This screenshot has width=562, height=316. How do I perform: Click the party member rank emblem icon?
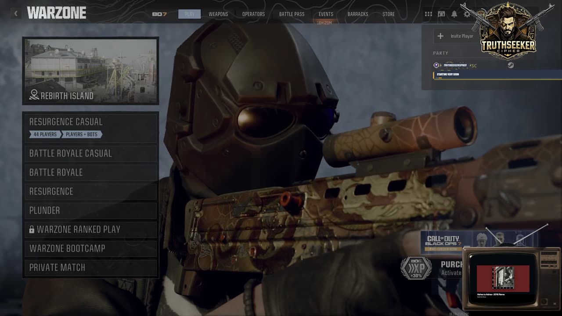(436, 65)
